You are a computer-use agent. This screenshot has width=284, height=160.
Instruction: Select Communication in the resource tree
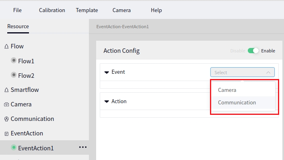tap(32, 119)
